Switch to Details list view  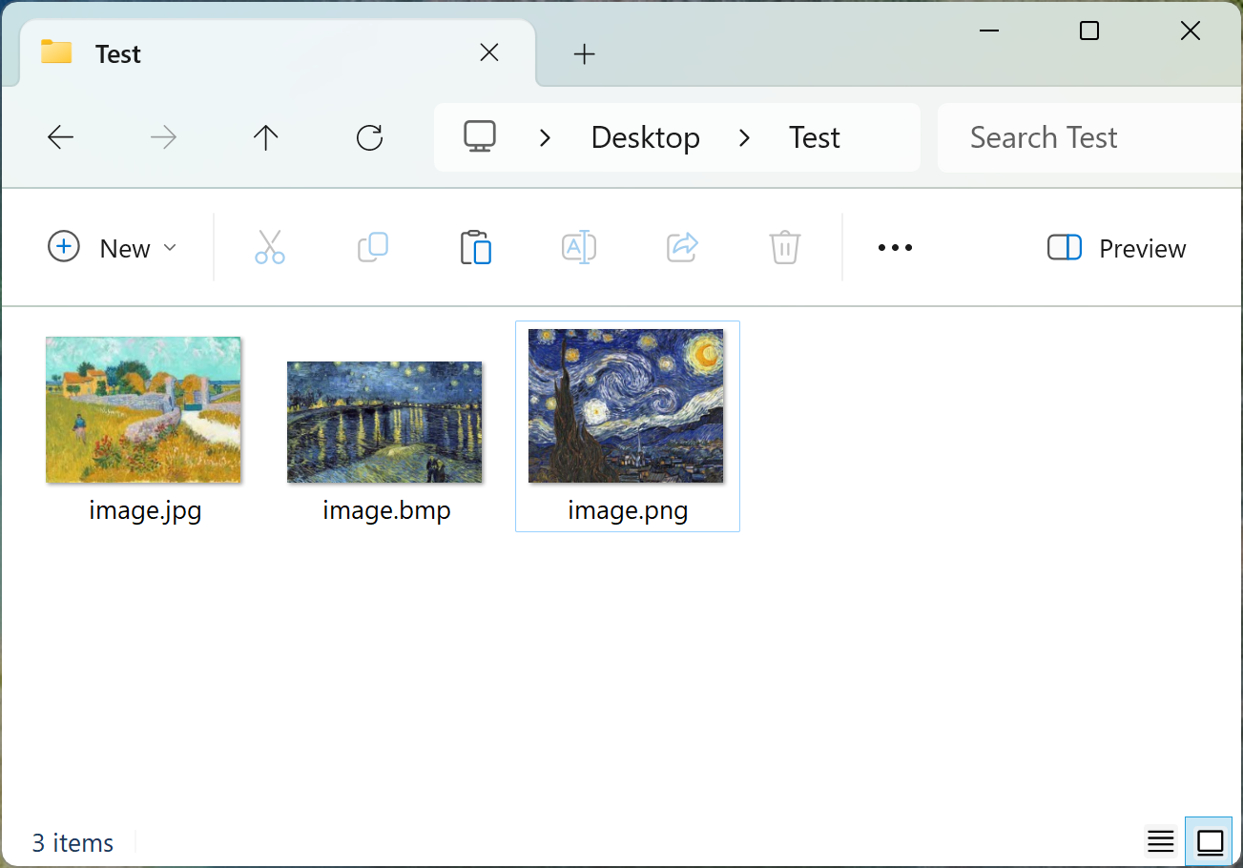1161,841
